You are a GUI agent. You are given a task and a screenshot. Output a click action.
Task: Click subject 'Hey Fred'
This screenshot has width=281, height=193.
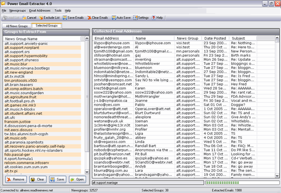click(x=238, y=84)
